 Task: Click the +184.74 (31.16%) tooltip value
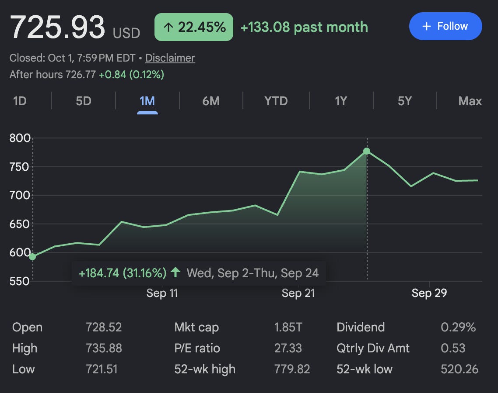pos(122,273)
